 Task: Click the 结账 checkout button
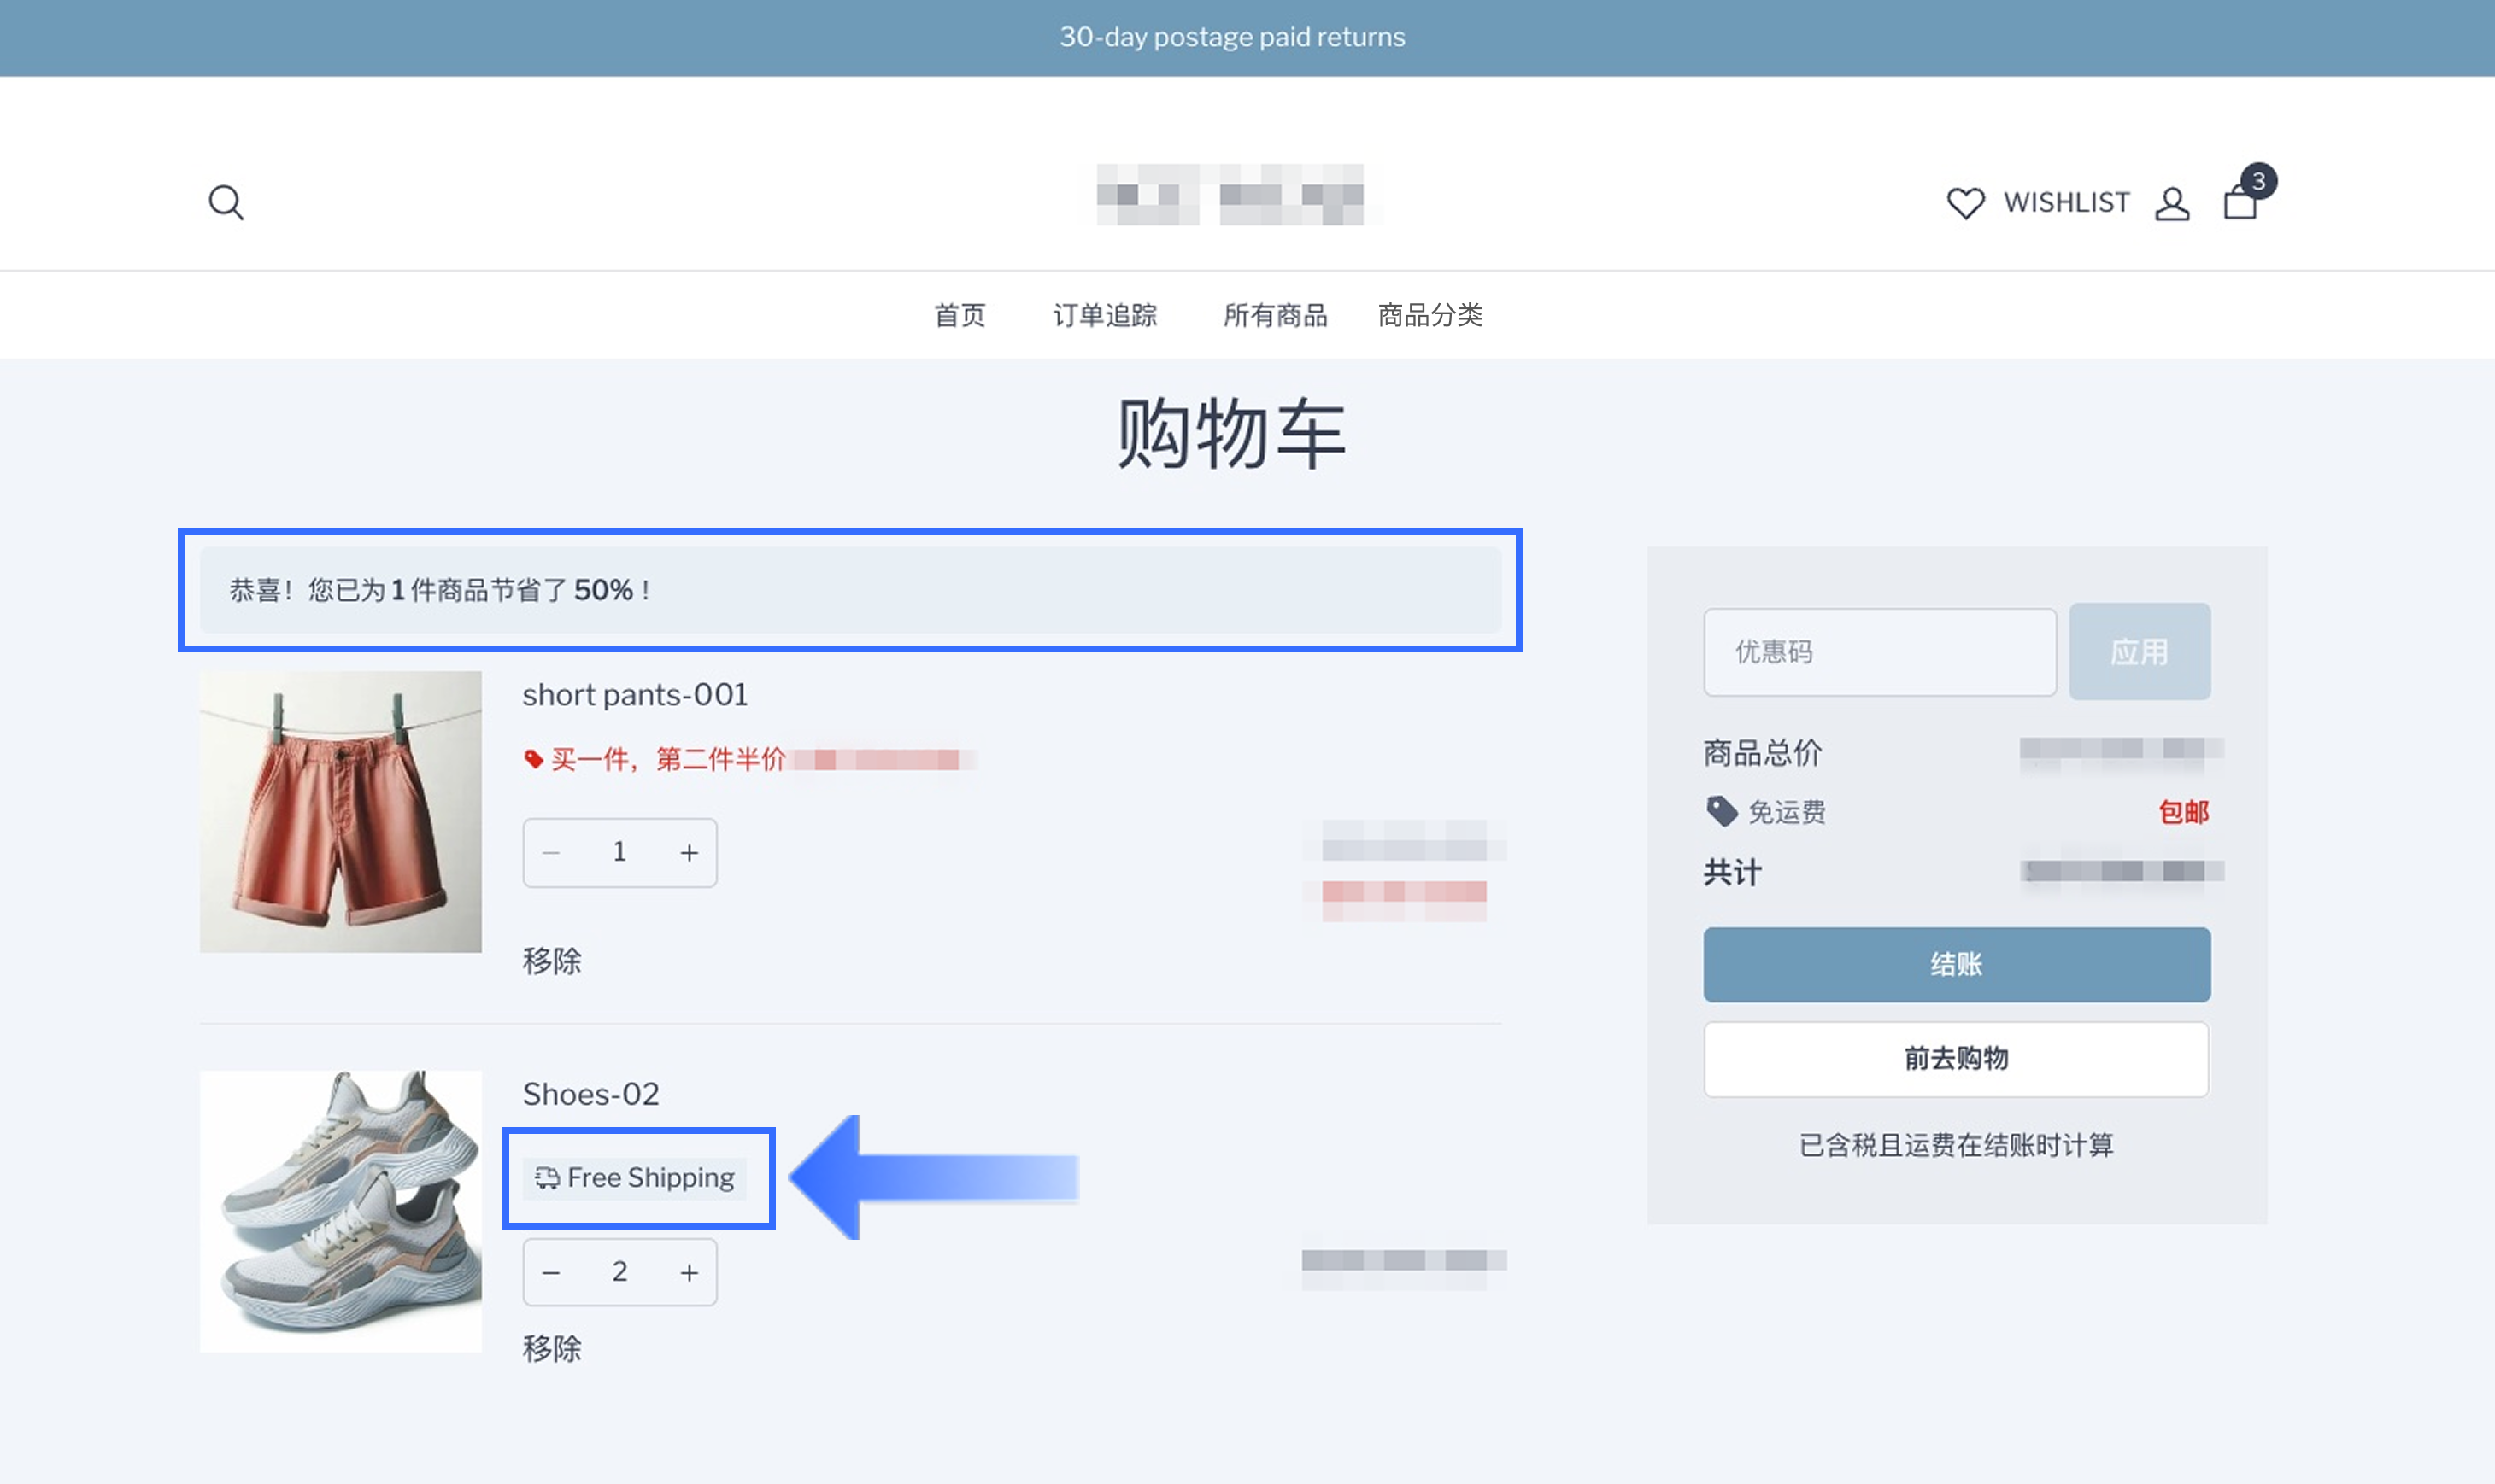1957,964
